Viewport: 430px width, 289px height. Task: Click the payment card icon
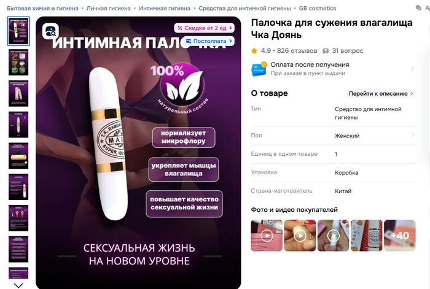click(x=259, y=69)
